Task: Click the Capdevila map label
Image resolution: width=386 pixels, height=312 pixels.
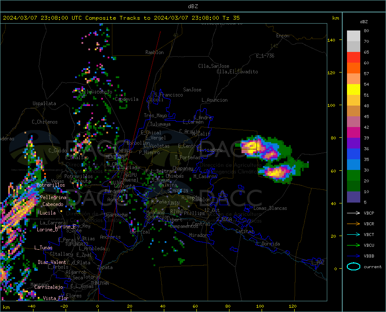Action: pos(127,99)
